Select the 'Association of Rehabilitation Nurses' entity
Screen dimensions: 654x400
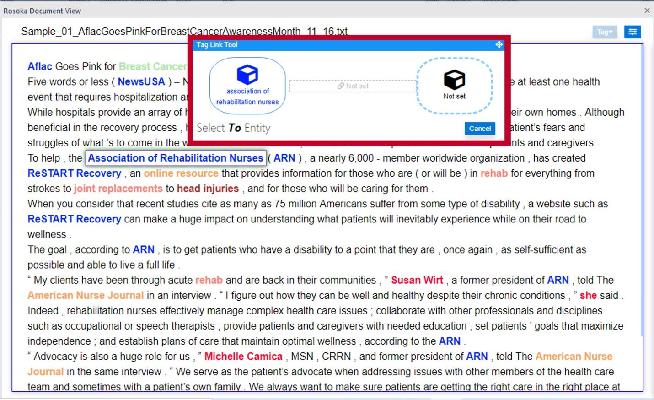point(175,158)
